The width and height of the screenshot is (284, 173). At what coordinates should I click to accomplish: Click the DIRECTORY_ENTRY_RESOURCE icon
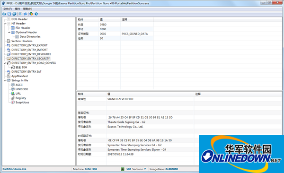[x=9, y=54]
